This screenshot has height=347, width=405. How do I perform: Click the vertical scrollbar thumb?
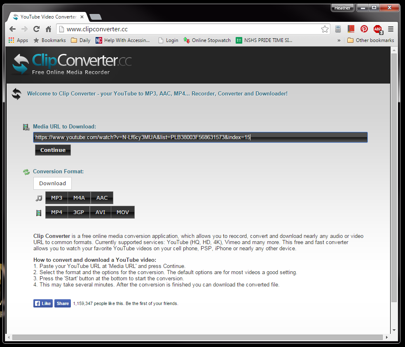tap(394, 178)
